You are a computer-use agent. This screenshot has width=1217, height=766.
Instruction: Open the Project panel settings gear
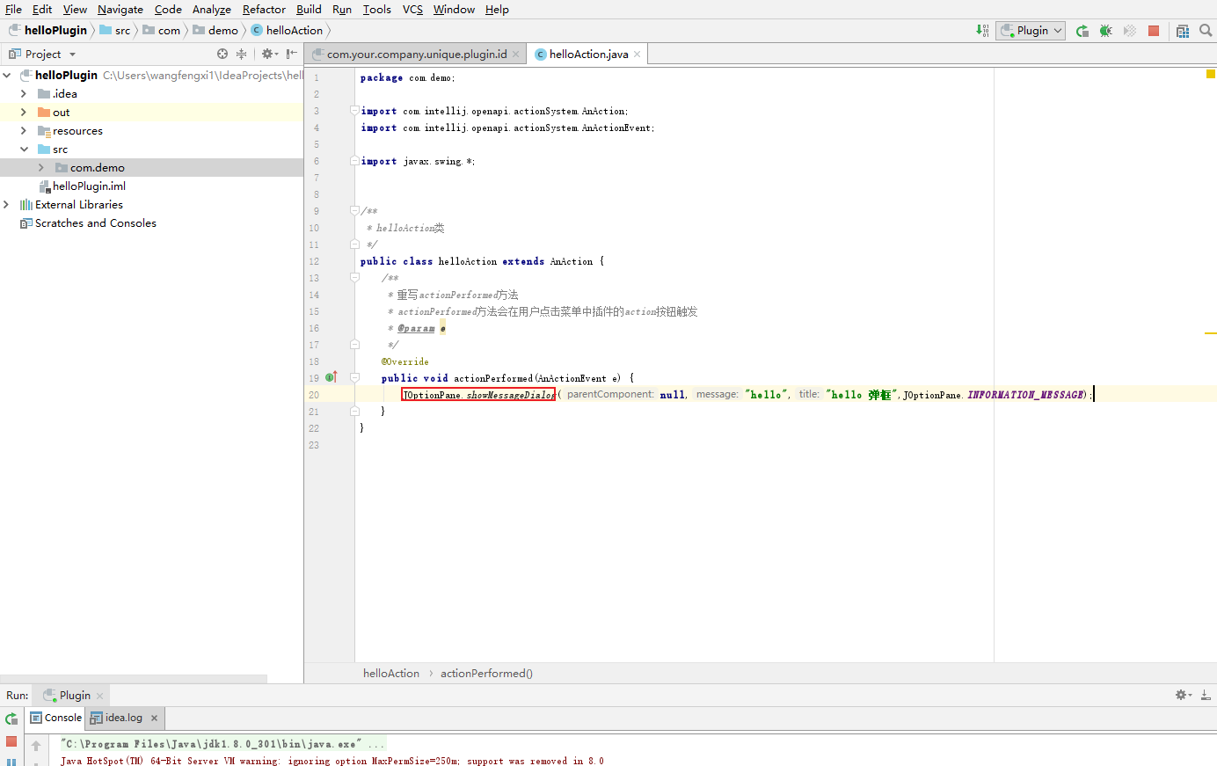pyautogui.click(x=269, y=54)
